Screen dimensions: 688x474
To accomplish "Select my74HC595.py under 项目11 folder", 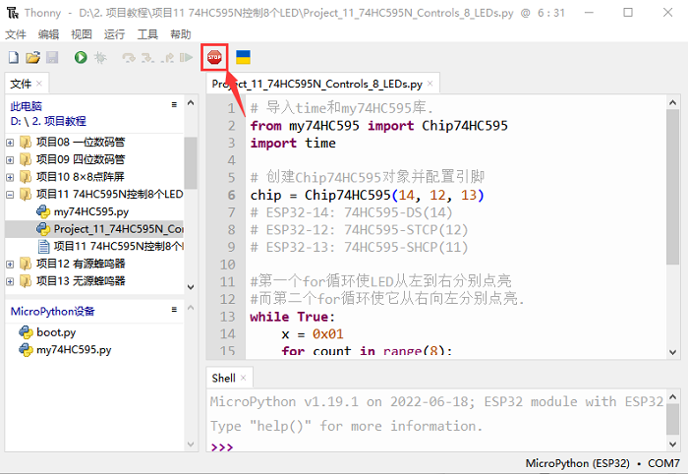I will pos(90,211).
